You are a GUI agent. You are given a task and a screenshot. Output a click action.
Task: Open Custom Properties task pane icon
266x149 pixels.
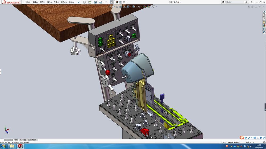[264, 29]
